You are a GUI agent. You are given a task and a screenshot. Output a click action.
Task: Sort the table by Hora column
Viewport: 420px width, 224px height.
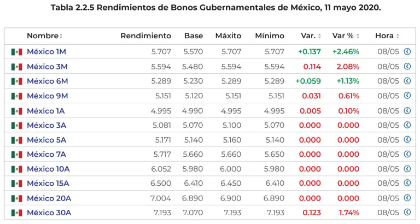[x=387, y=36]
